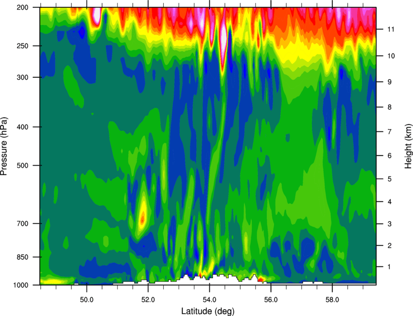Click the 200 pressure axis label
Viewport: 413px width, 316px height.
pyautogui.click(x=22, y=7)
